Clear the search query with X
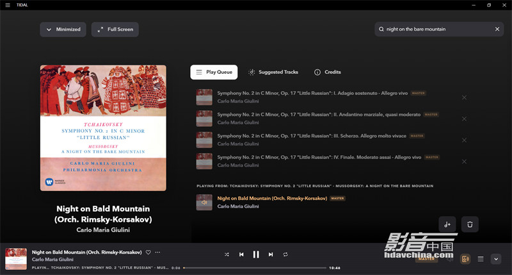Image resolution: width=512 pixels, height=275 pixels. (497, 29)
